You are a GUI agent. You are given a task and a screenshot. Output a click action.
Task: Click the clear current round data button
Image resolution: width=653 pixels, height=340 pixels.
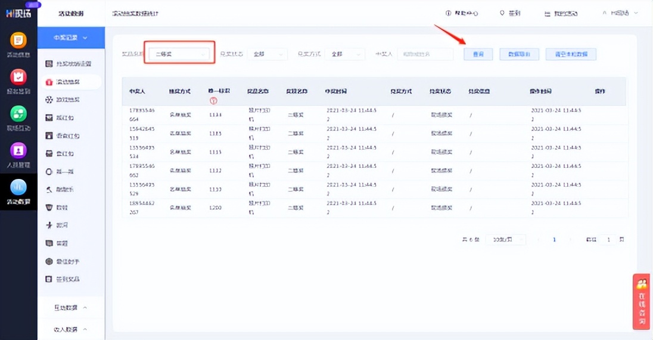coord(571,54)
